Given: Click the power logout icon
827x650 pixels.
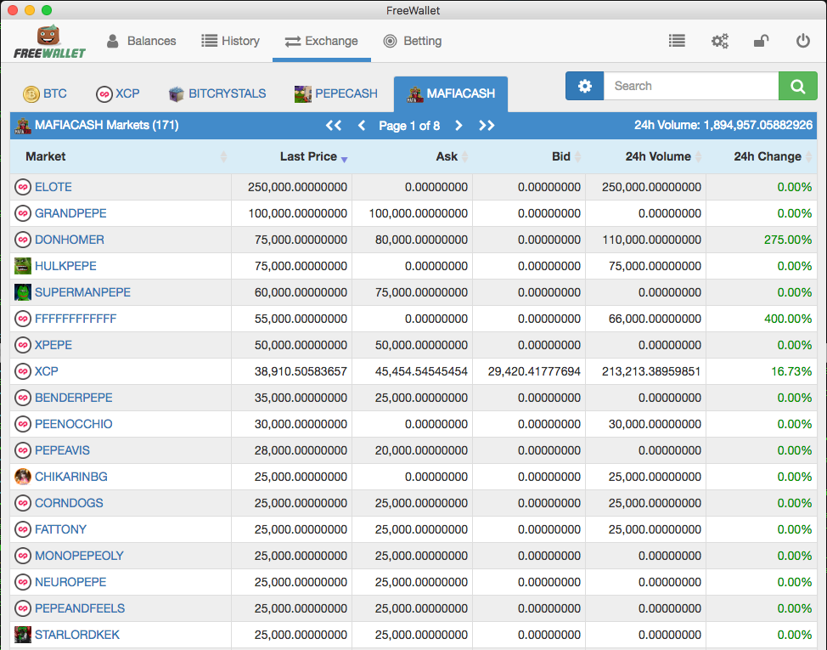Looking at the screenshot, I should (802, 41).
